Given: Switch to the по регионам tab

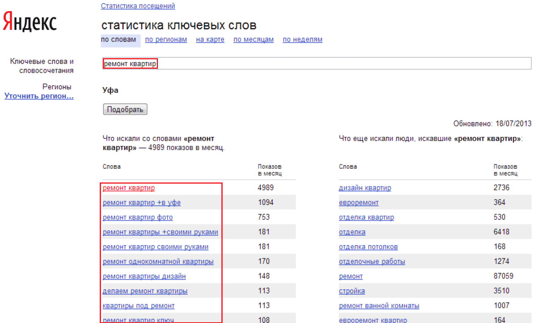Looking at the screenshot, I should (x=166, y=40).
